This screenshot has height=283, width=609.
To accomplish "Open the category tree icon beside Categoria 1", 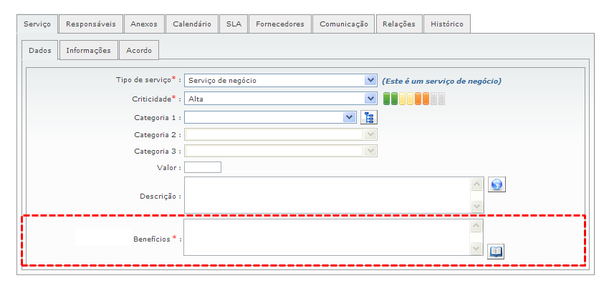I will tap(368, 117).
